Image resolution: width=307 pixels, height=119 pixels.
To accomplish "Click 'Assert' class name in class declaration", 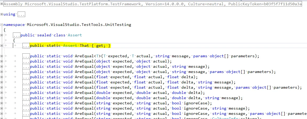I will coord(75,35).
